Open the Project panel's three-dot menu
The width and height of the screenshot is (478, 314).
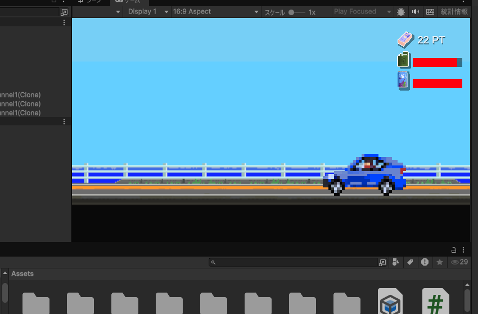coord(463,250)
